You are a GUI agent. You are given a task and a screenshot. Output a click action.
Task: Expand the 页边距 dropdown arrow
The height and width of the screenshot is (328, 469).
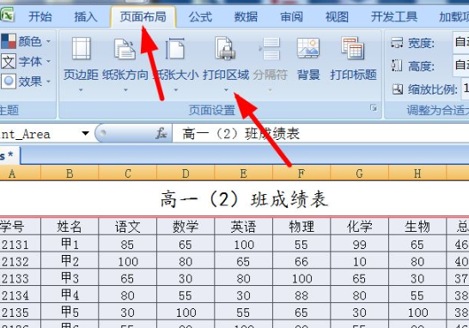pyautogui.click(x=81, y=89)
